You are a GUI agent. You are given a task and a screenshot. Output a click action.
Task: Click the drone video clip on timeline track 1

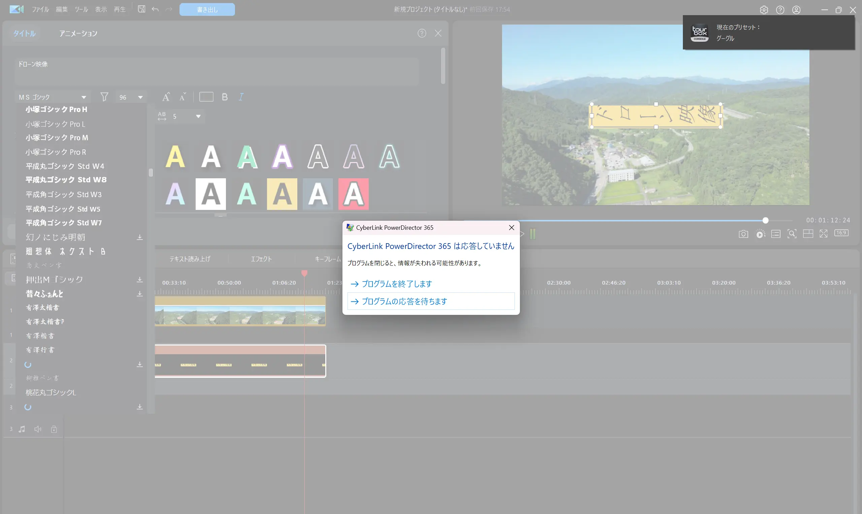click(x=240, y=311)
